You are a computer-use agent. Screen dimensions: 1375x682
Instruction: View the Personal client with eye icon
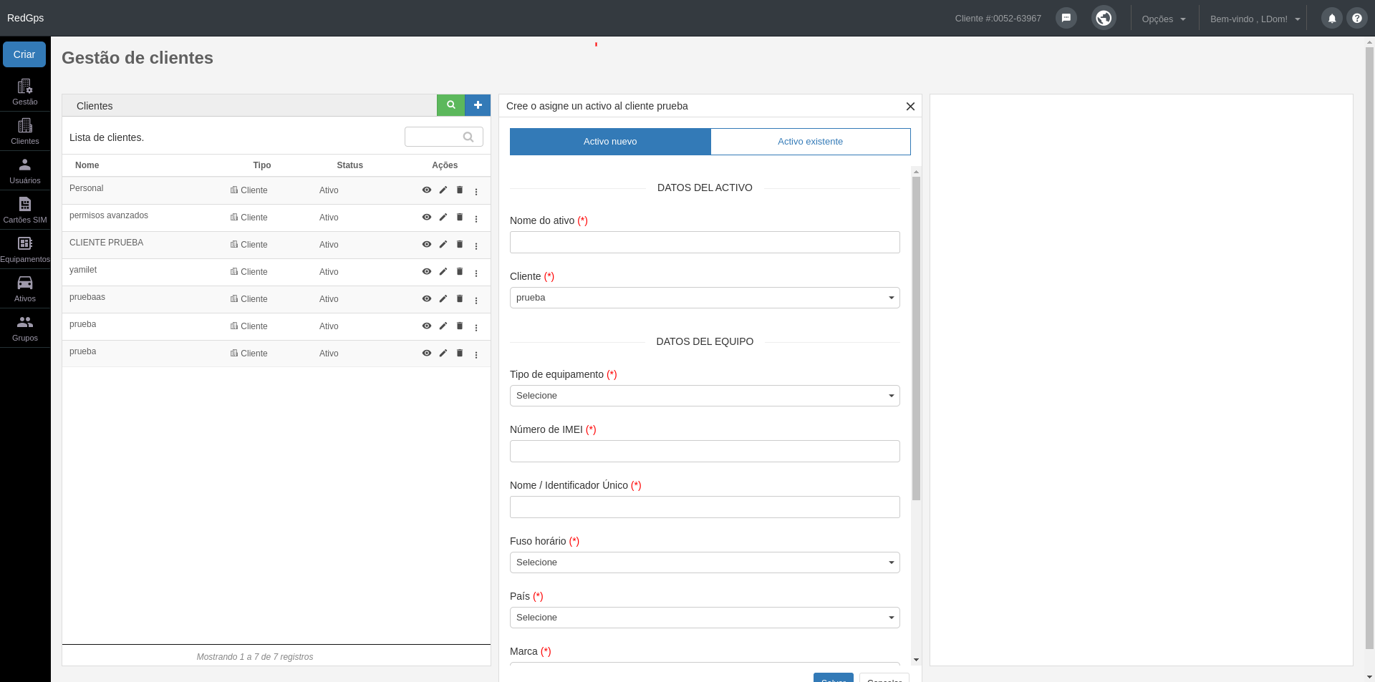[x=427, y=190]
